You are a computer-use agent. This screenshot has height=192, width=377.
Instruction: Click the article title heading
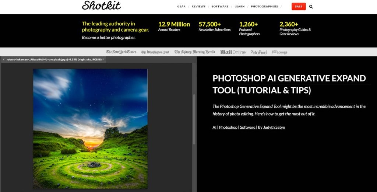click(289, 84)
